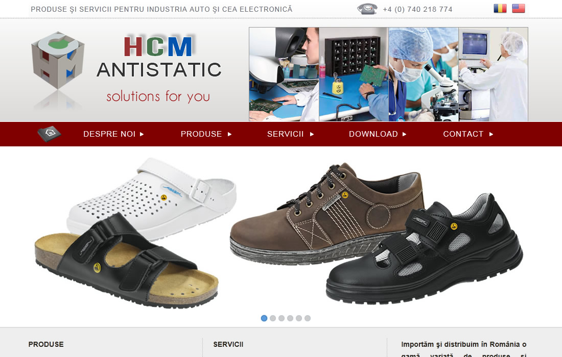This screenshot has height=357, width=562.
Task: Expand the arrow next to Despre Noi
Action: click(x=142, y=134)
